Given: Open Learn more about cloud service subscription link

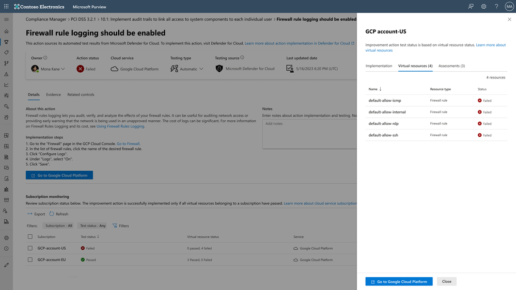Looking at the screenshot, I should (320, 203).
